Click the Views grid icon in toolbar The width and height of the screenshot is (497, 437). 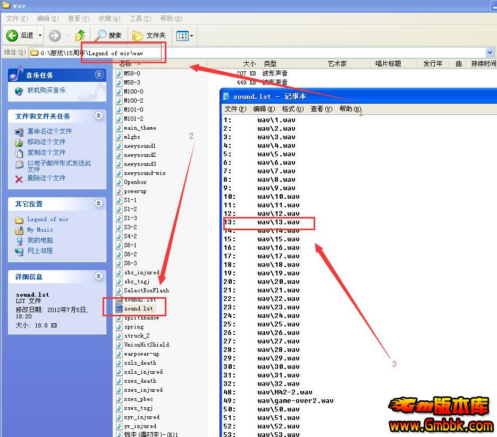click(182, 36)
